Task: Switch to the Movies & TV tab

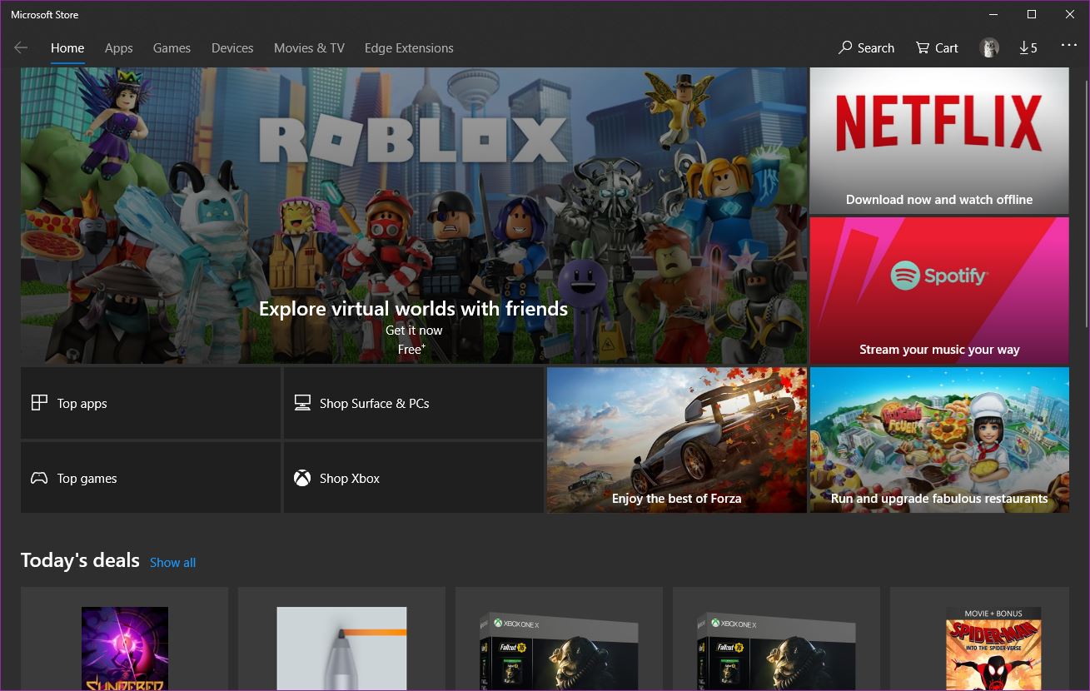Action: pyautogui.click(x=309, y=48)
